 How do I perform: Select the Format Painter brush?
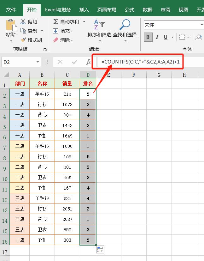[x=23, y=40]
